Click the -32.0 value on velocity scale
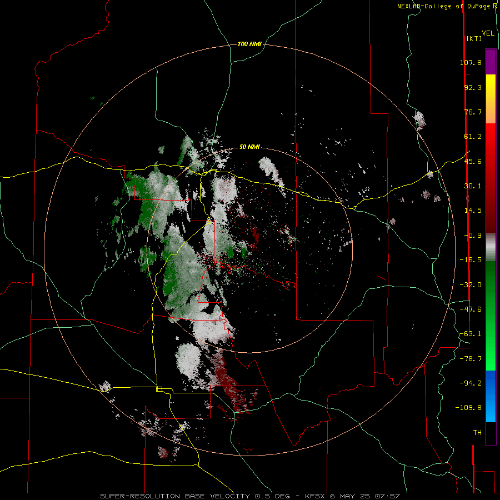 pos(471,285)
